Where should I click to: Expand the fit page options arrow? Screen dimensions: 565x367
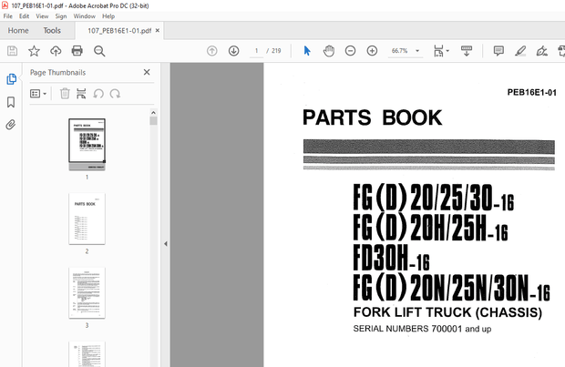[x=447, y=51]
